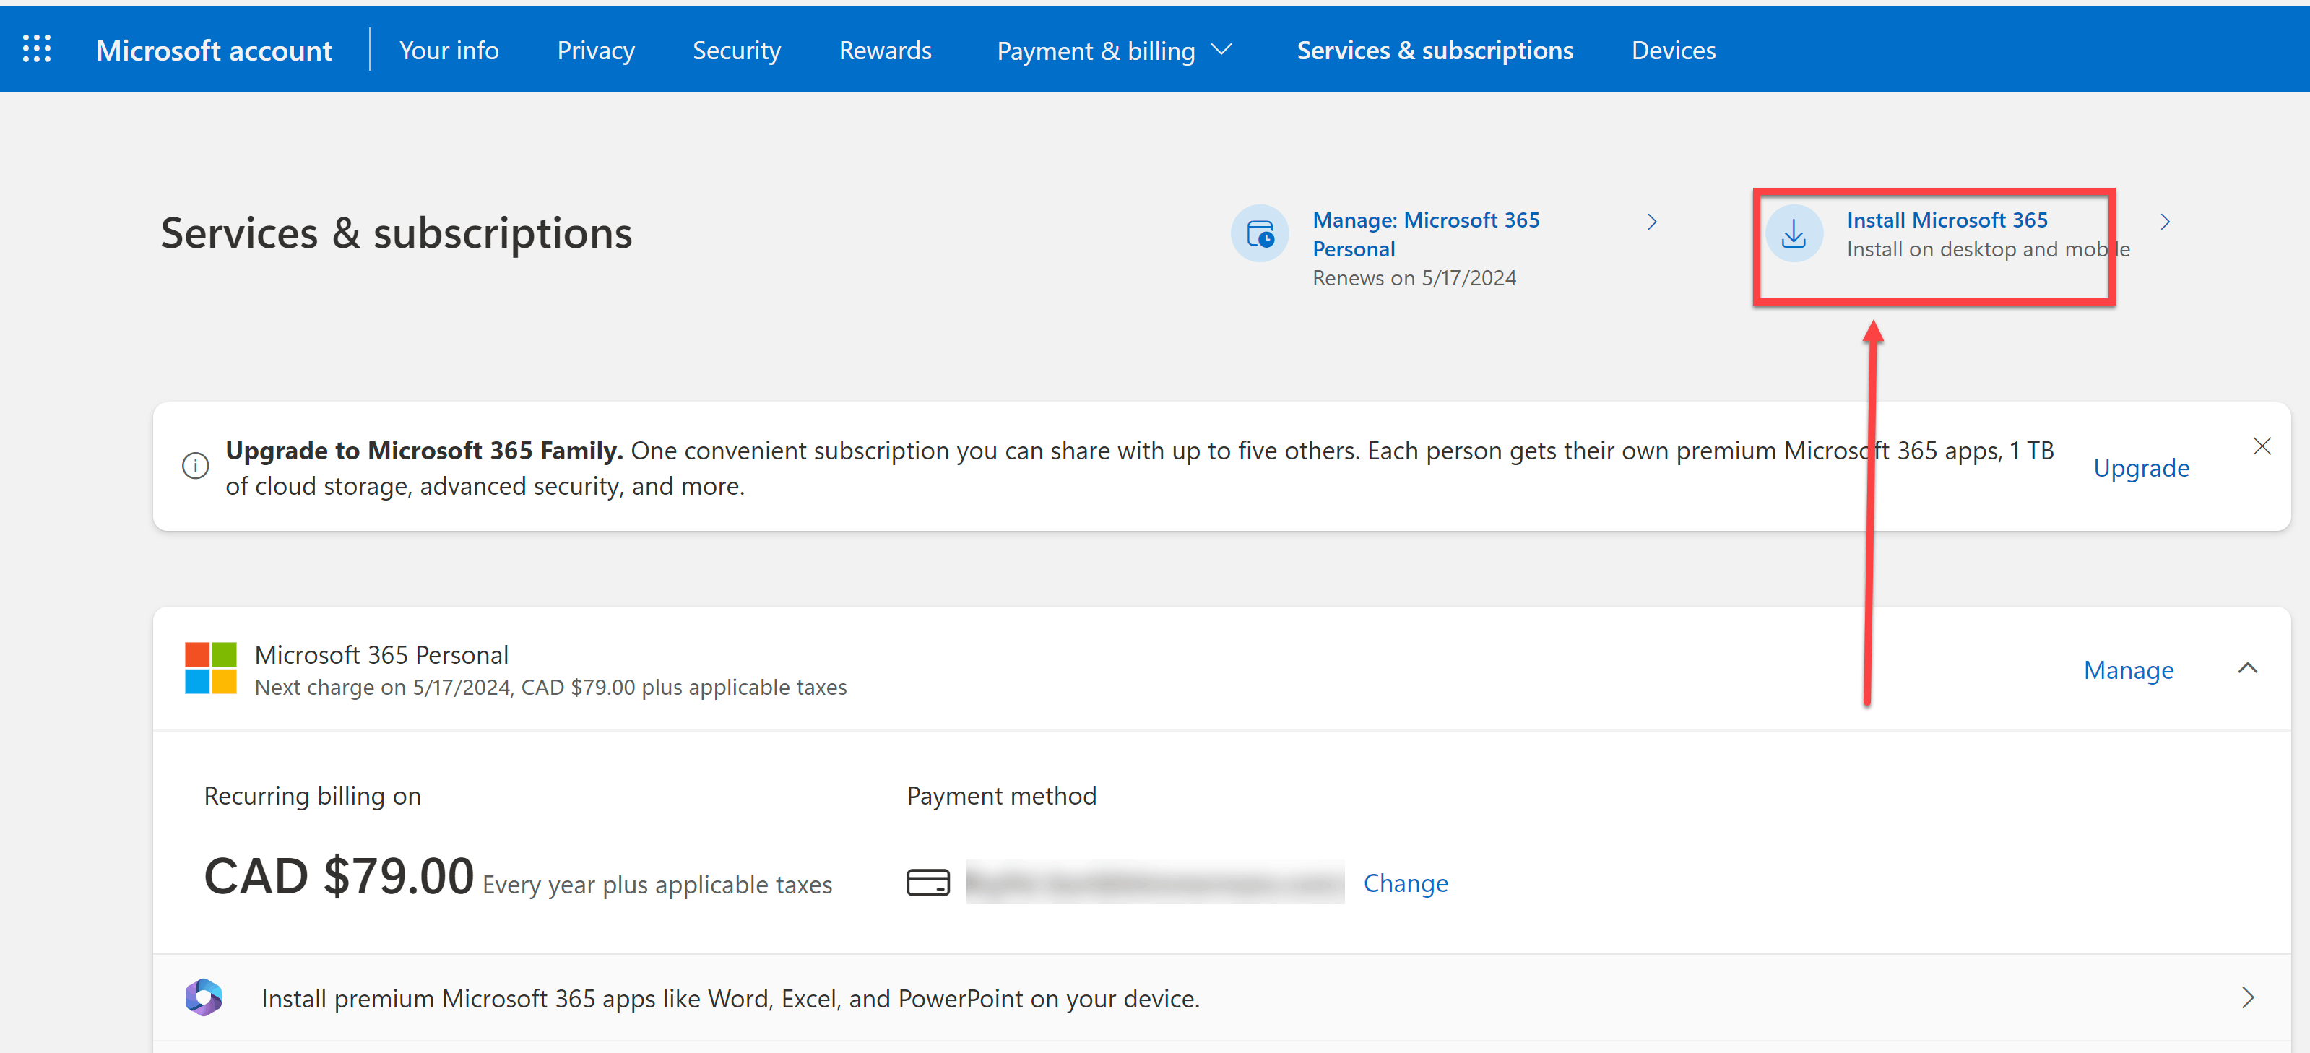Open the Security tab
Image resolution: width=2310 pixels, height=1053 pixels.
click(x=736, y=51)
